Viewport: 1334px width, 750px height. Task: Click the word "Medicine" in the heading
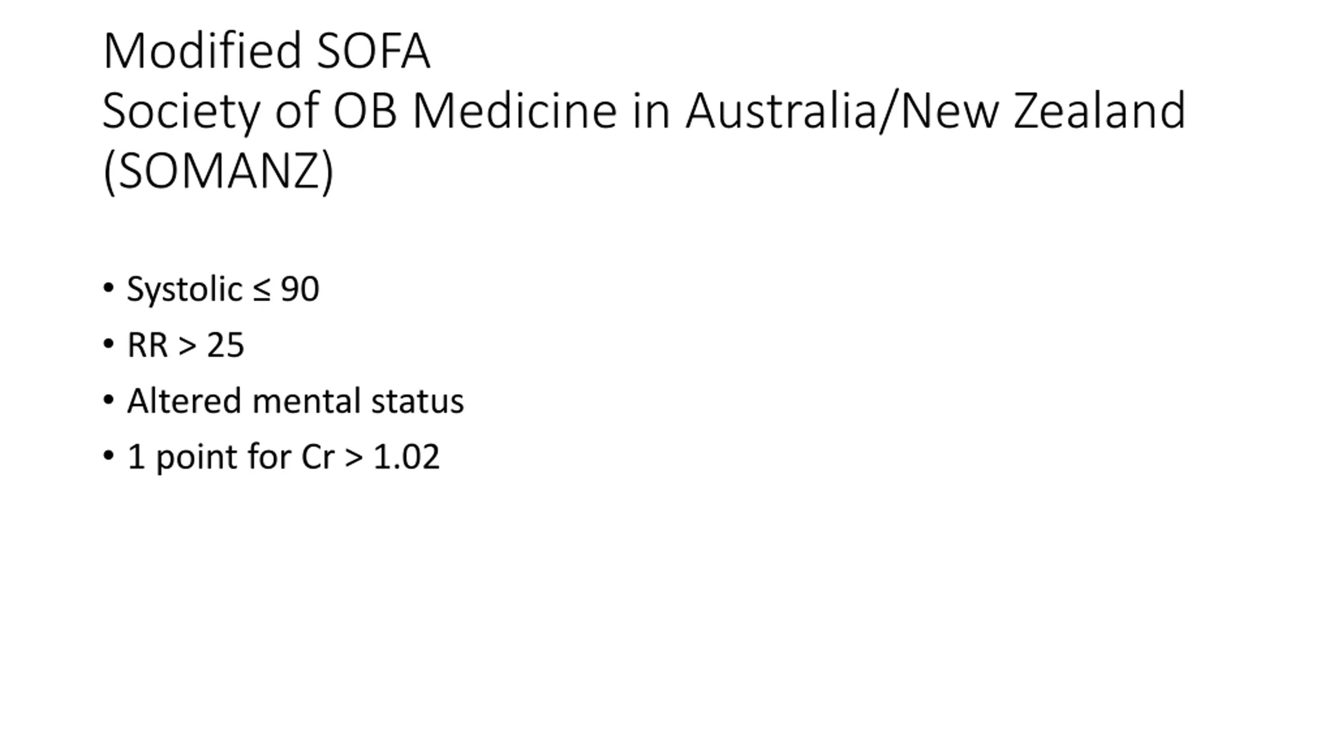coord(514,111)
